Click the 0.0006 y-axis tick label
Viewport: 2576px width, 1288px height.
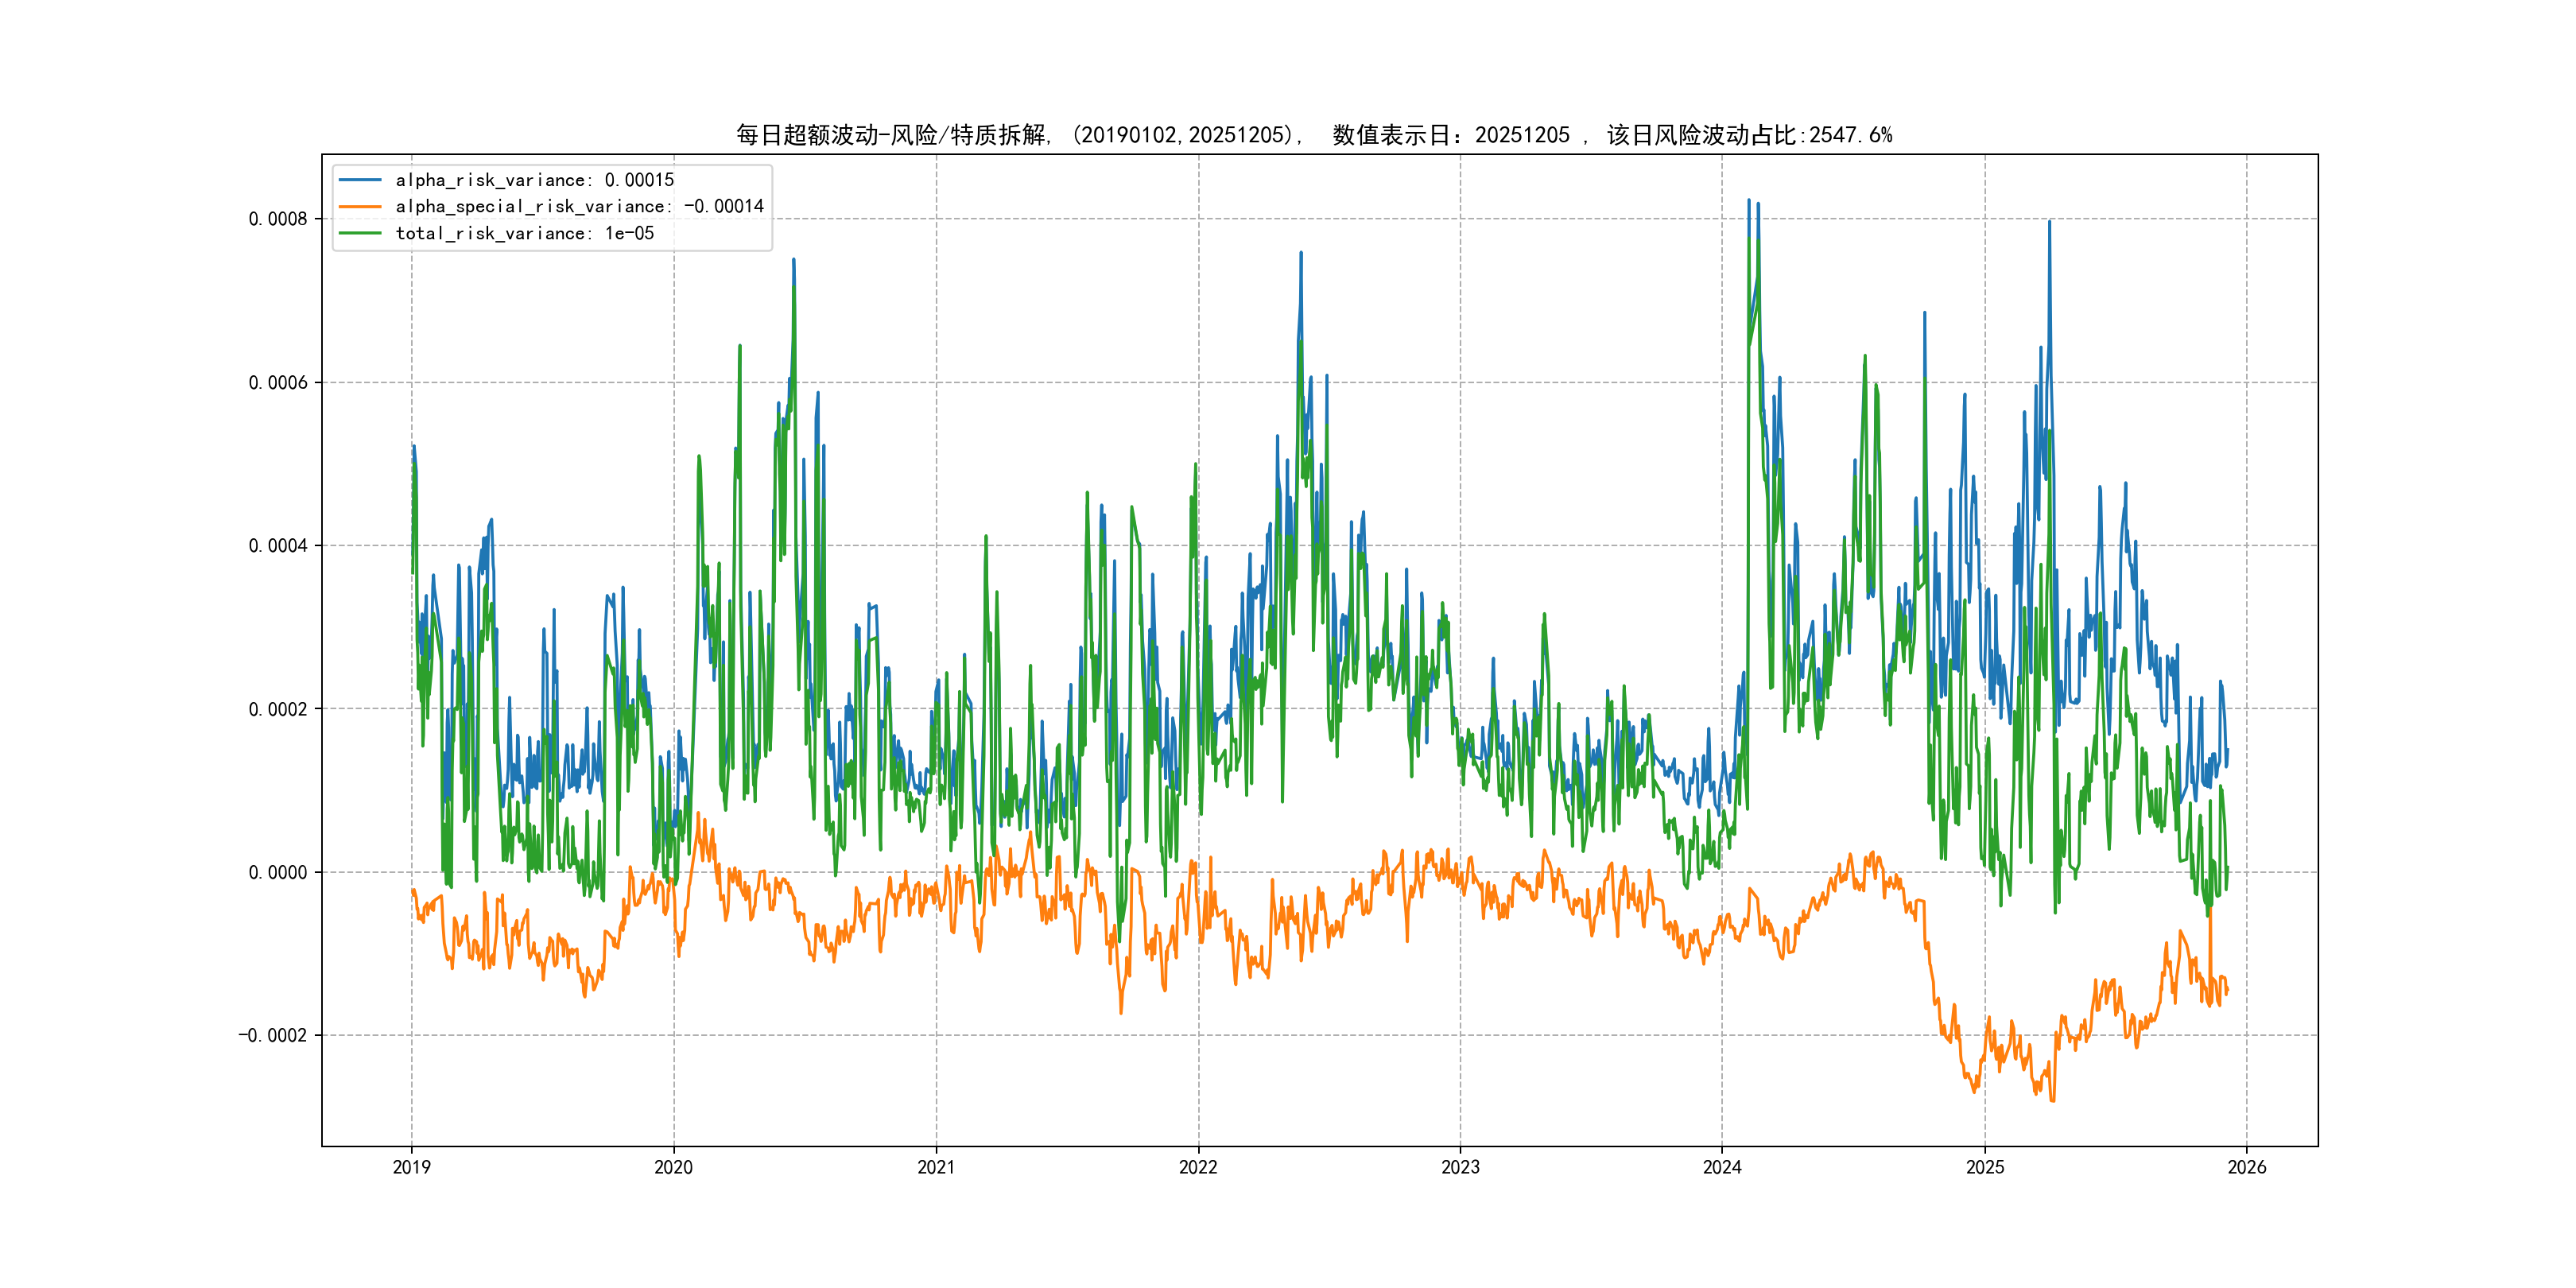(278, 382)
